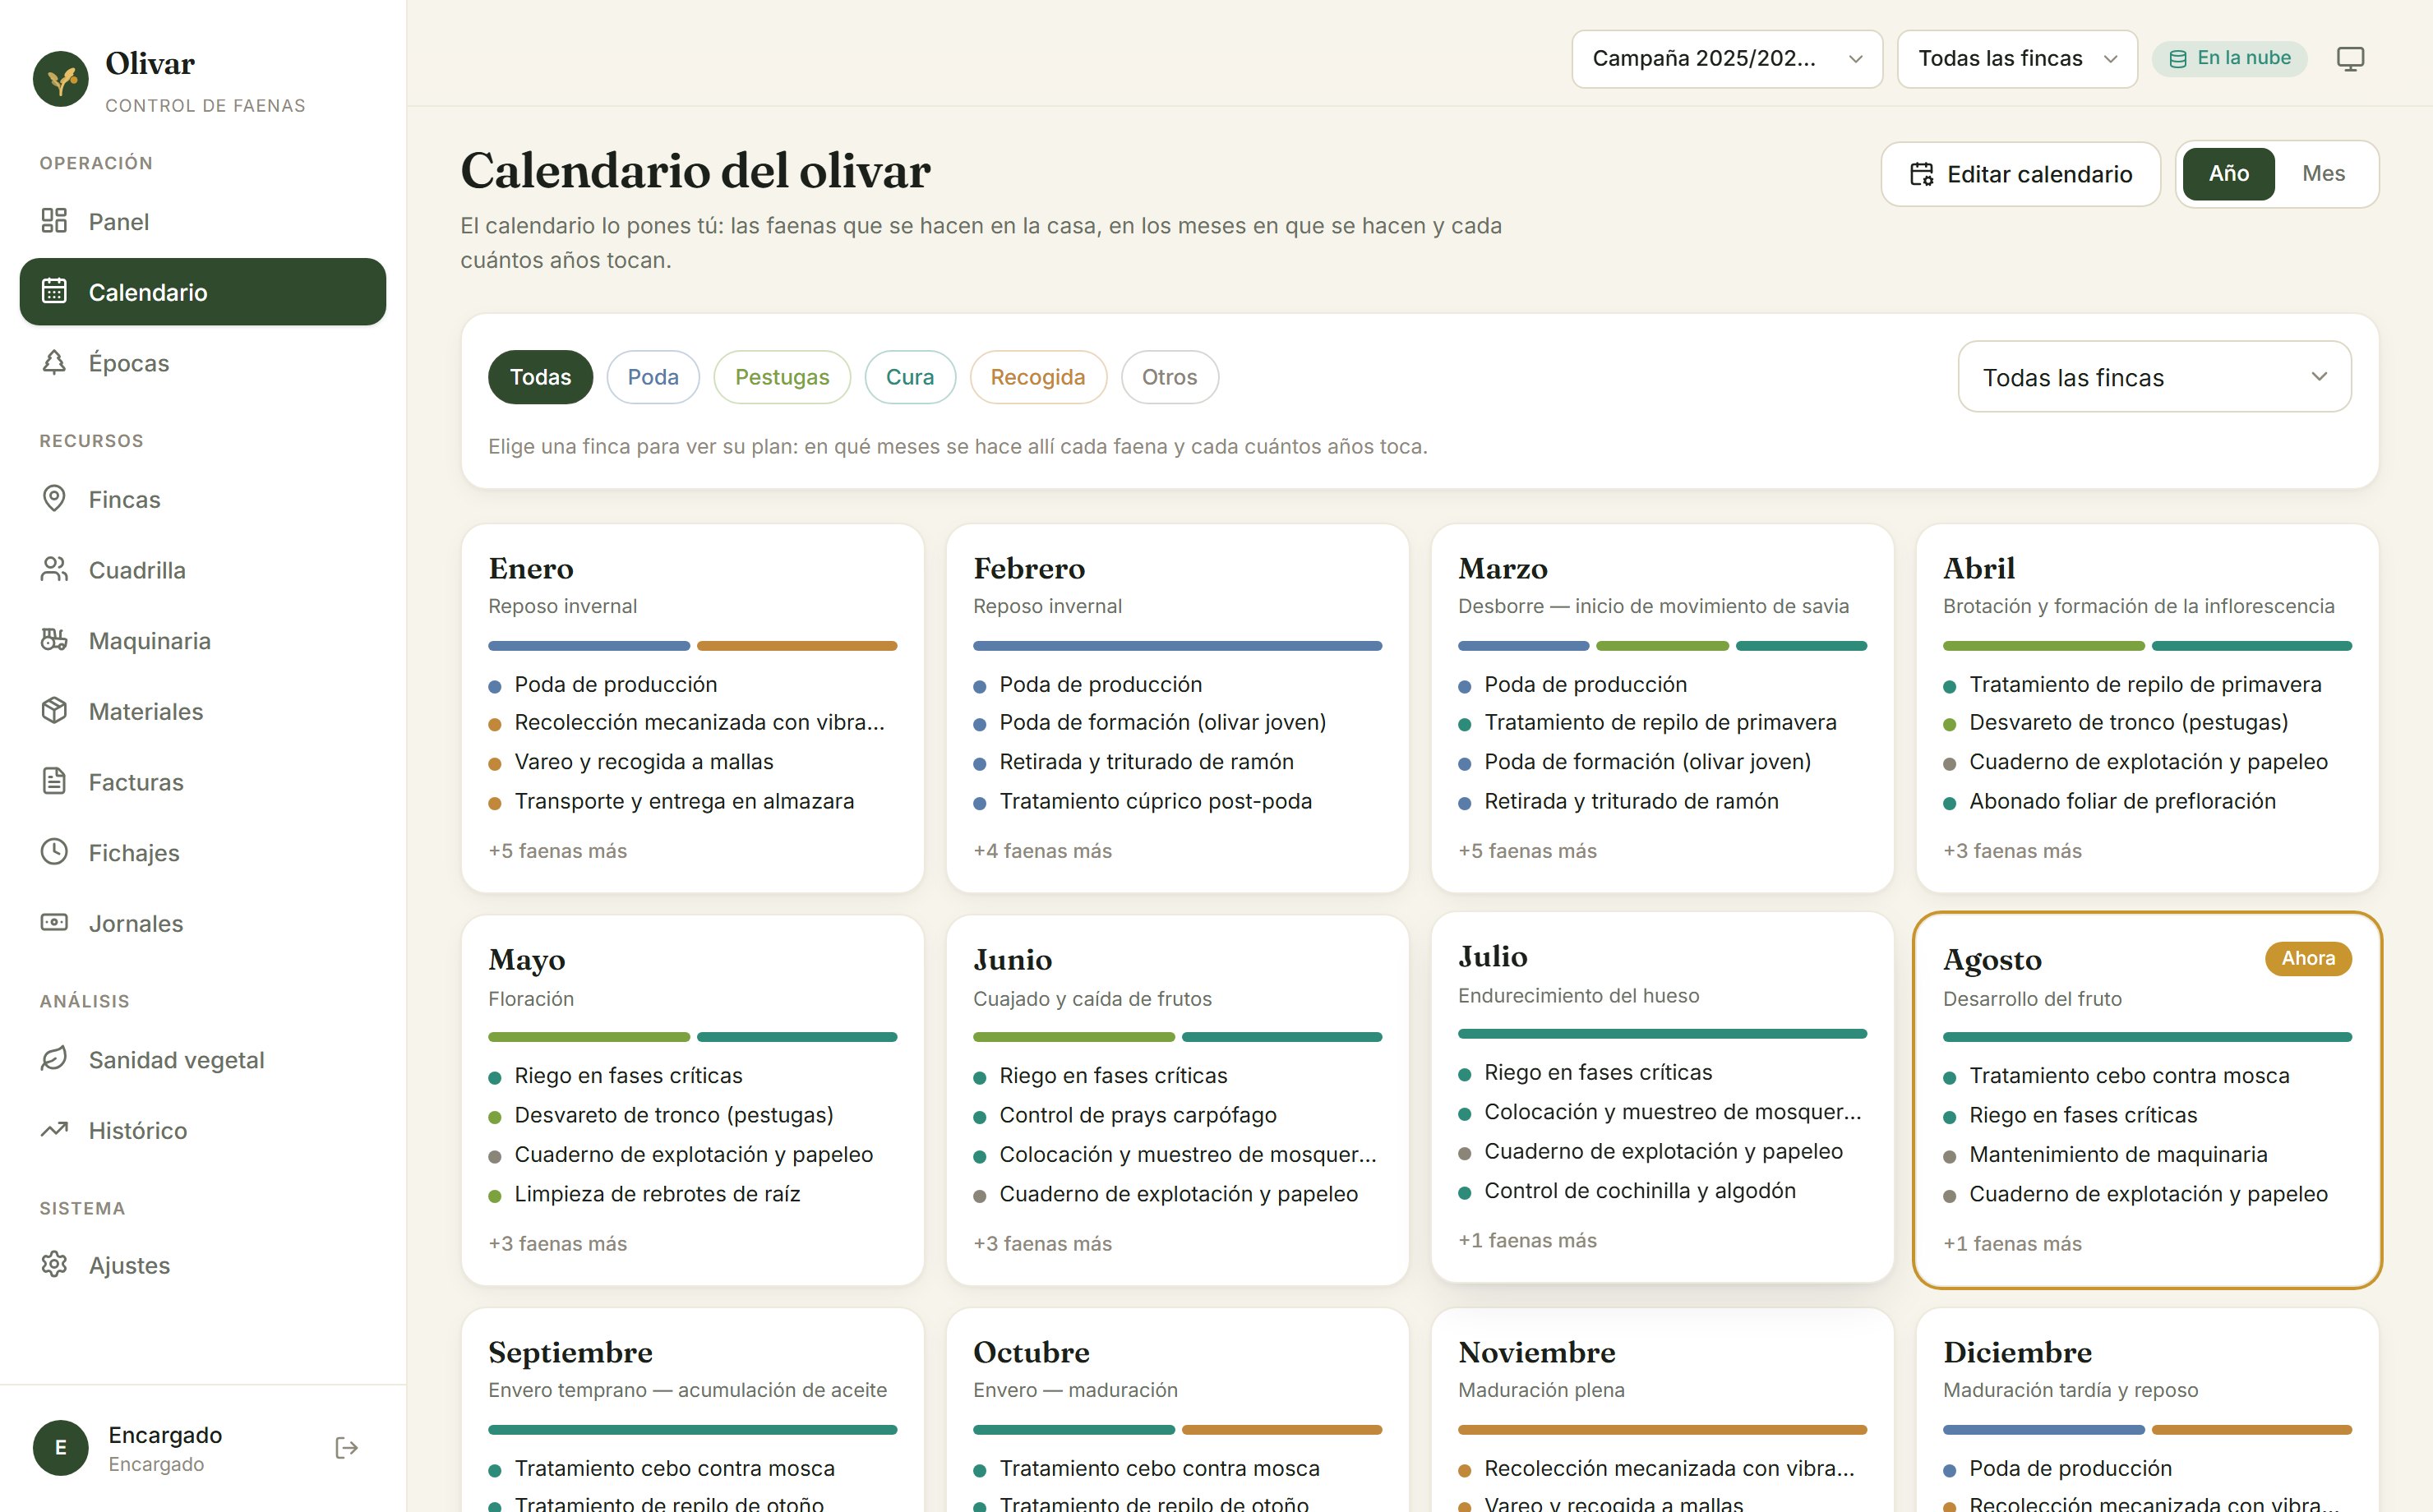Open Épocas from the sidebar
This screenshot has width=2433, height=1512.
pyautogui.click(x=203, y=362)
